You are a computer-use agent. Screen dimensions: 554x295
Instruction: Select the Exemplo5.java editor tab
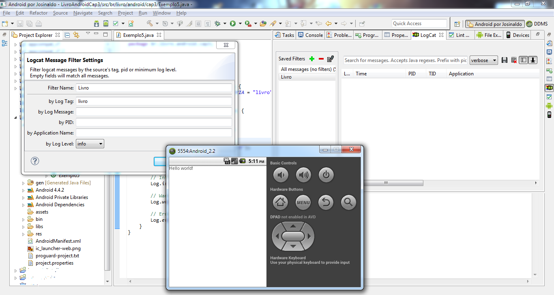(x=138, y=35)
